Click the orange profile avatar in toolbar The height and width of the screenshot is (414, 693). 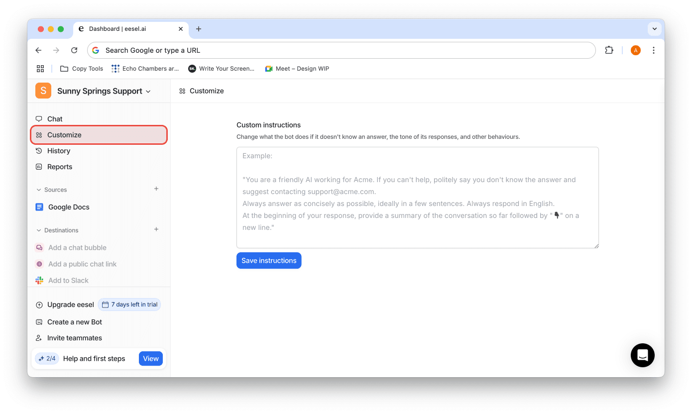tap(635, 50)
